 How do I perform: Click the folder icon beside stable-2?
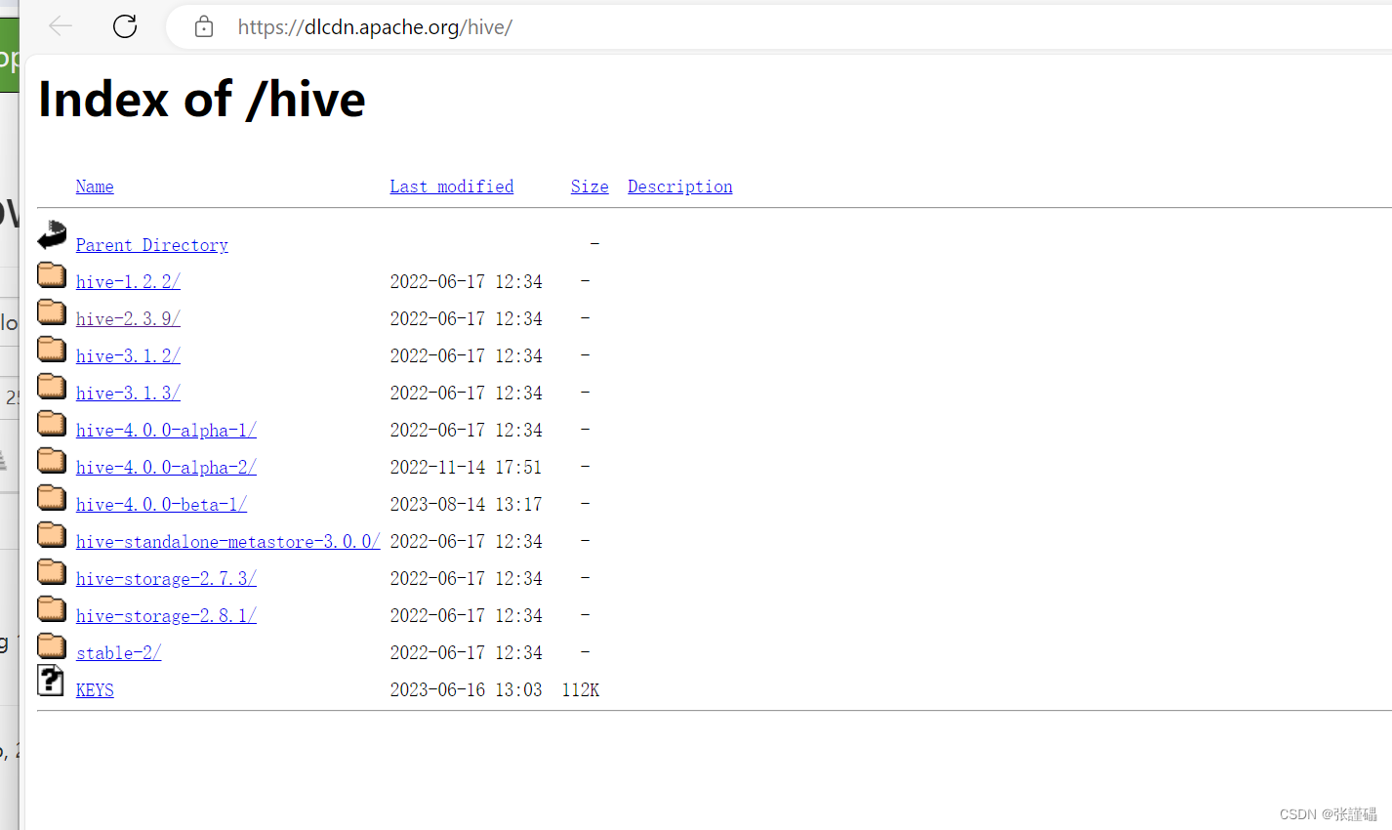[51, 645]
